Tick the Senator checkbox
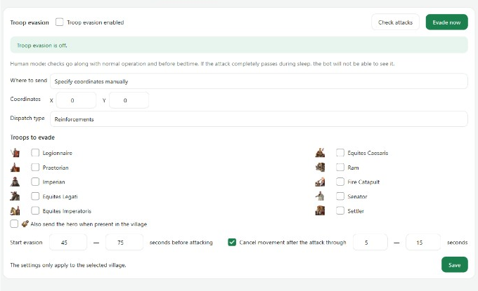 click(340, 196)
